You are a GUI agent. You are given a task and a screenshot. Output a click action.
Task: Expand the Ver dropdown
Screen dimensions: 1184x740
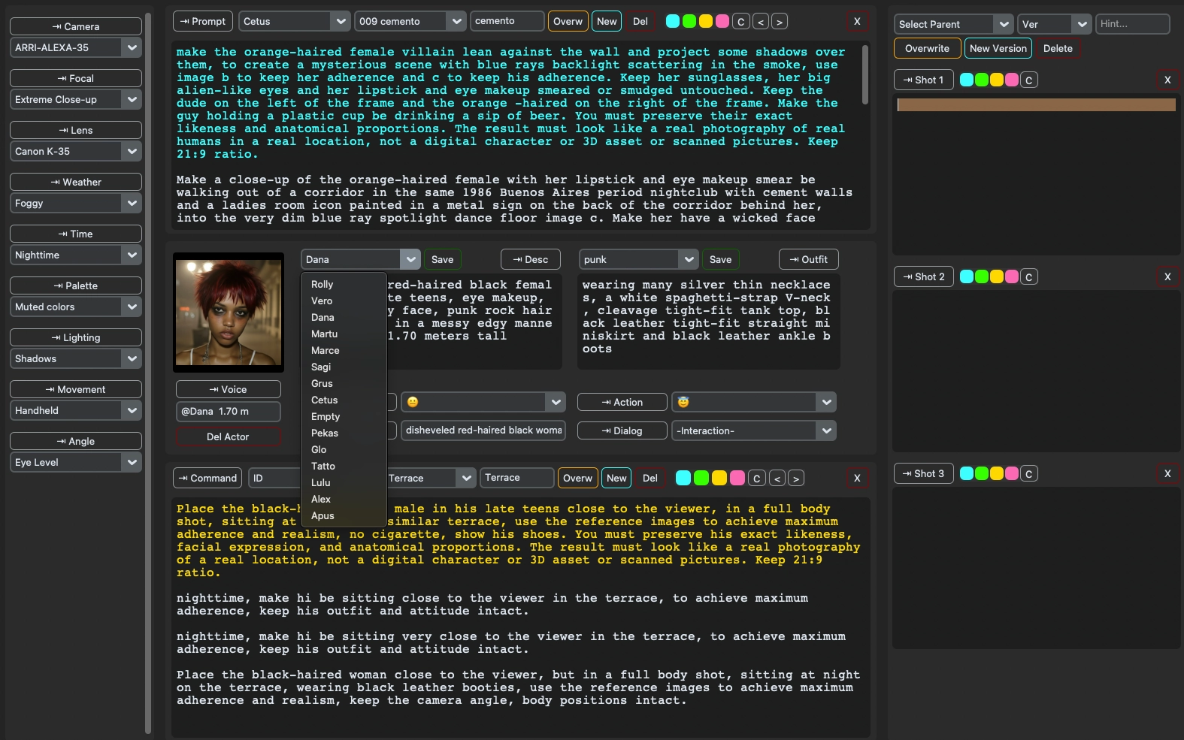[1055, 24]
